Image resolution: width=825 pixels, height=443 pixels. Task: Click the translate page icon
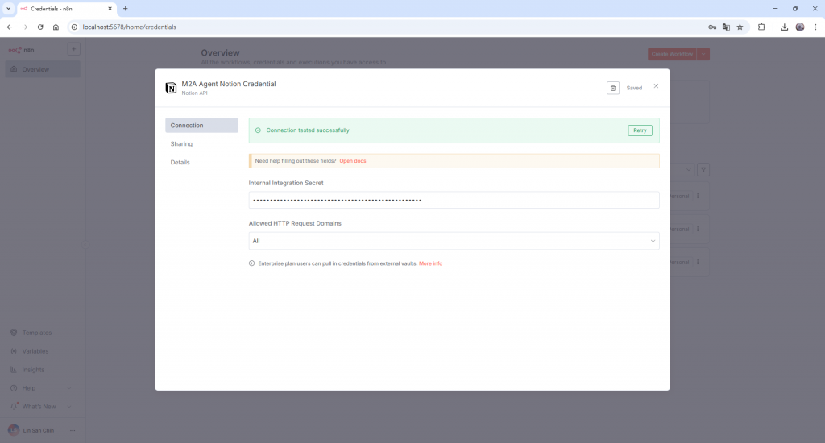pyautogui.click(x=726, y=27)
